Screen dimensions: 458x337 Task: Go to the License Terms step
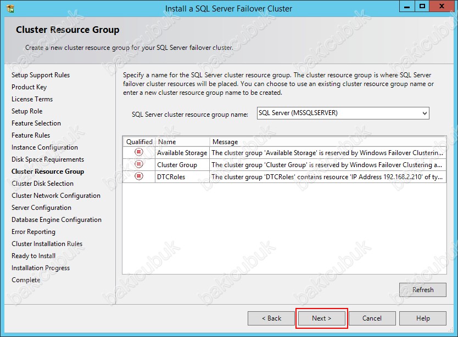click(x=32, y=99)
